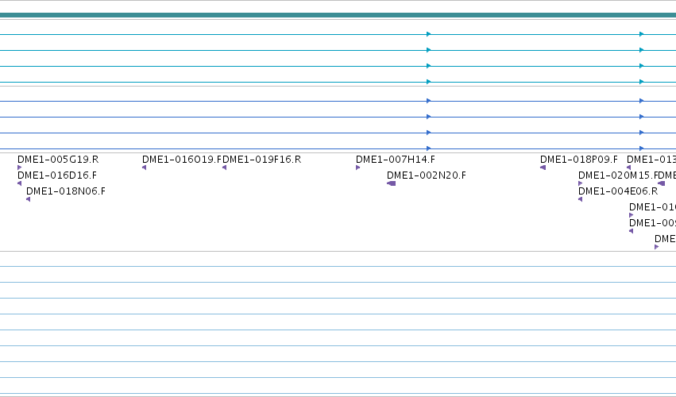Select the DME1-020M15.F feature label
The image size is (676, 397).
pos(618,175)
